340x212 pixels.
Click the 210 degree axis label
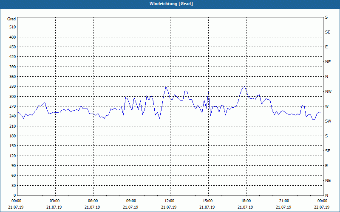click(x=13, y=126)
